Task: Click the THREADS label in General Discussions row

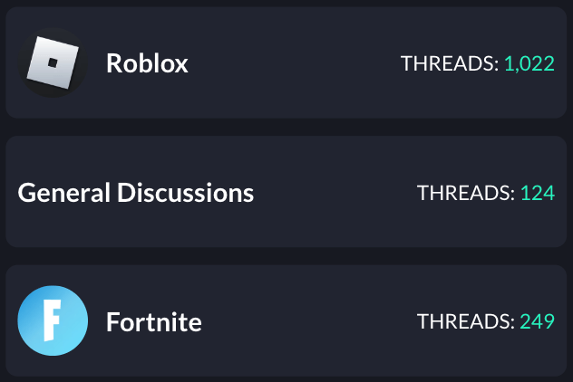Action: coord(465,193)
